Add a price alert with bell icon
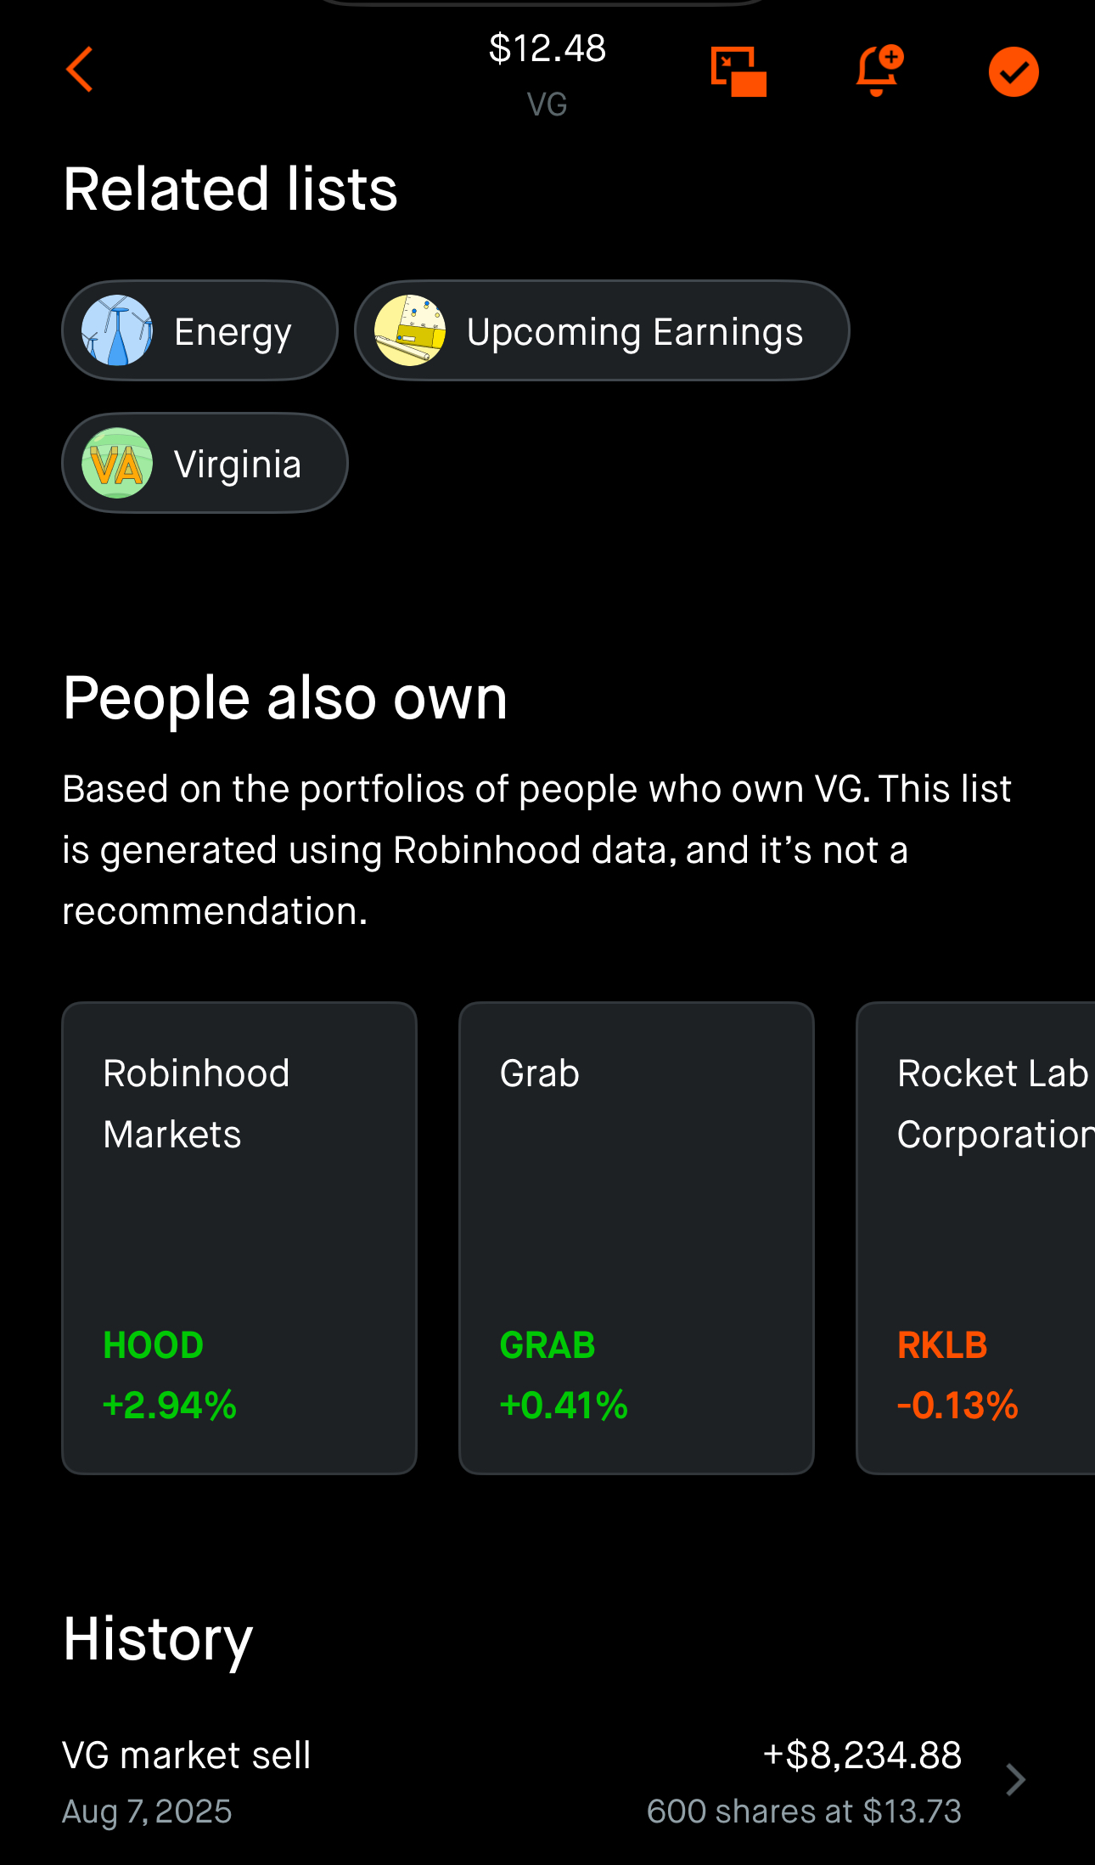This screenshot has width=1095, height=1865. point(879,70)
